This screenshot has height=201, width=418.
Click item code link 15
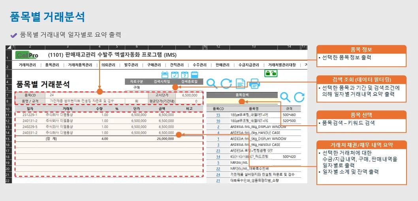218,115
